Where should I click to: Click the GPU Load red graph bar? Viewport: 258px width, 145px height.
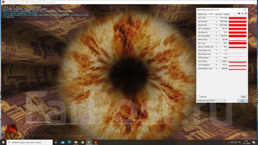click(x=237, y=43)
